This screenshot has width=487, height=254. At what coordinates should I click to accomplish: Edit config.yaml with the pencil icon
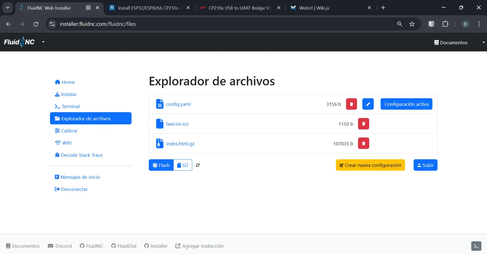(368, 104)
